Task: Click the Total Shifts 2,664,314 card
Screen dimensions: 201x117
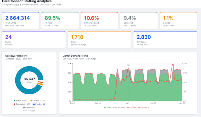Action: pos(21,21)
